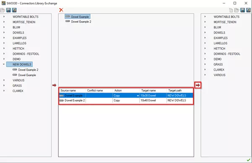This screenshot has height=163, width=252.
Task: Click the Source name column header
Action: tap(73, 90)
